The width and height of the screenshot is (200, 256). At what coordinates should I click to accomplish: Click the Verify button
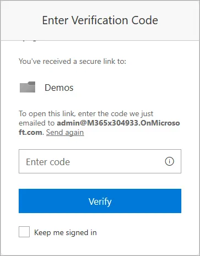click(100, 201)
